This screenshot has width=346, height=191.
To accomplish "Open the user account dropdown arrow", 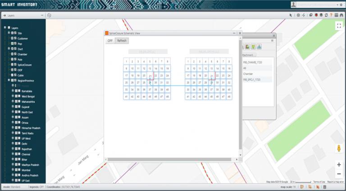I will point(337,4).
